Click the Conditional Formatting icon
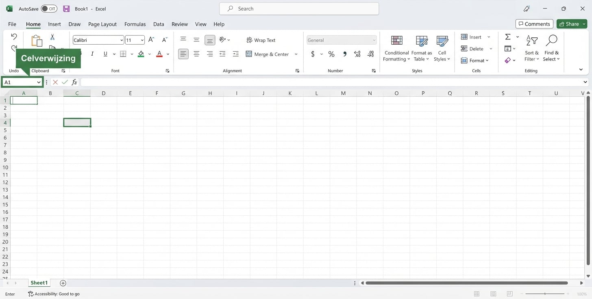This screenshot has height=299, width=592. pyautogui.click(x=396, y=41)
